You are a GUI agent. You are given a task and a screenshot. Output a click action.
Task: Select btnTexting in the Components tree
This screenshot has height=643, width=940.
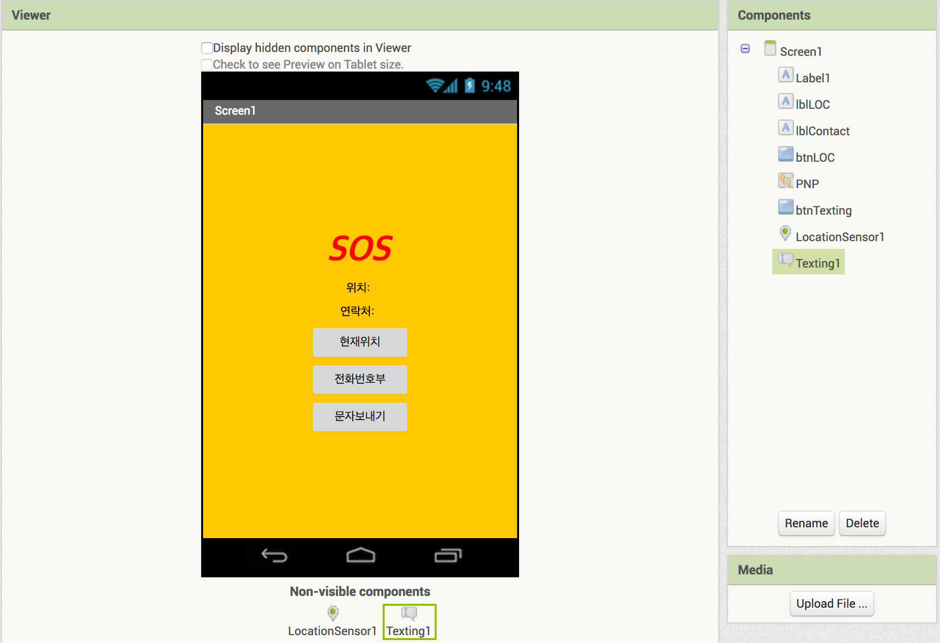pos(823,210)
